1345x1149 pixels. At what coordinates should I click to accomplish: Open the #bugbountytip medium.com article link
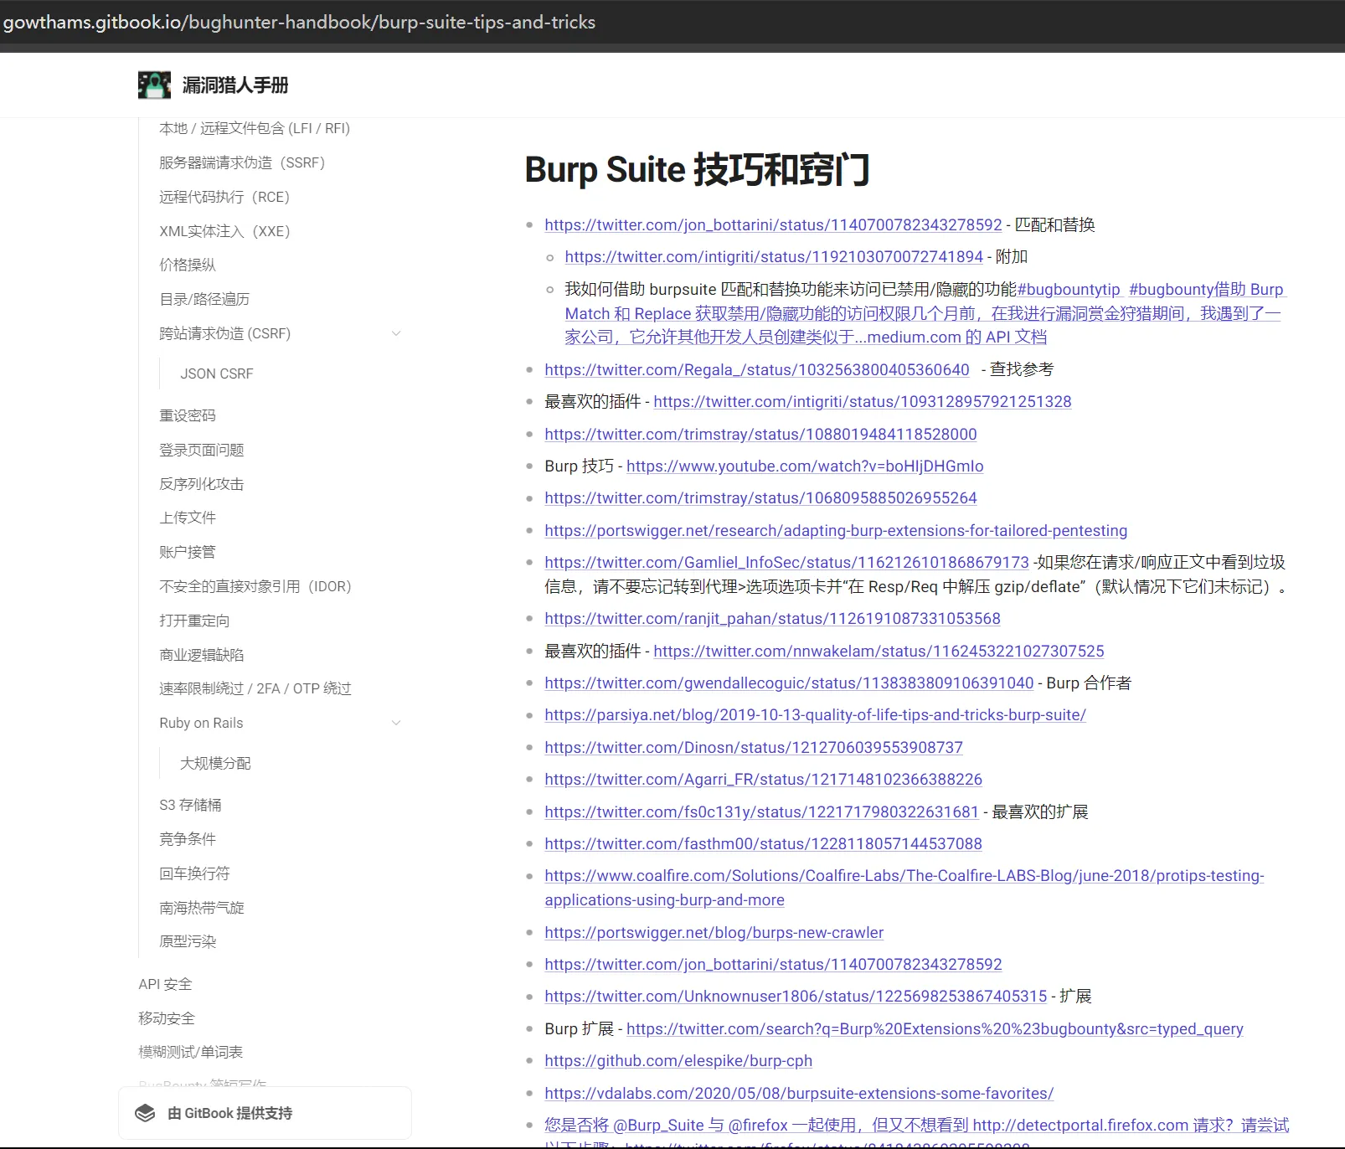(x=922, y=313)
